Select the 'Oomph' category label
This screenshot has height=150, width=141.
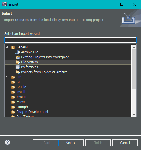(22, 107)
